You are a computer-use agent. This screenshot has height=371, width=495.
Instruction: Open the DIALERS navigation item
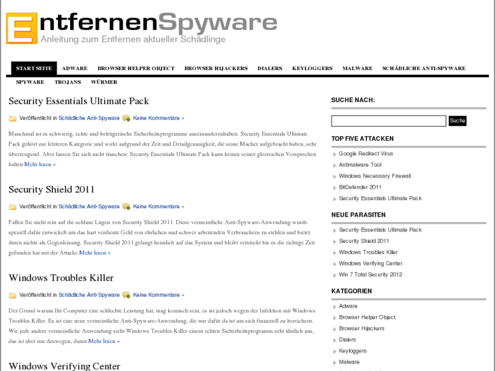[270, 68]
